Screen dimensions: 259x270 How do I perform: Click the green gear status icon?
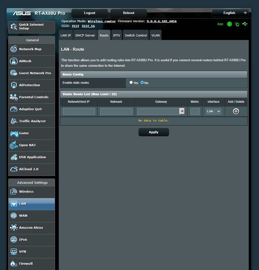tap(229, 24)
